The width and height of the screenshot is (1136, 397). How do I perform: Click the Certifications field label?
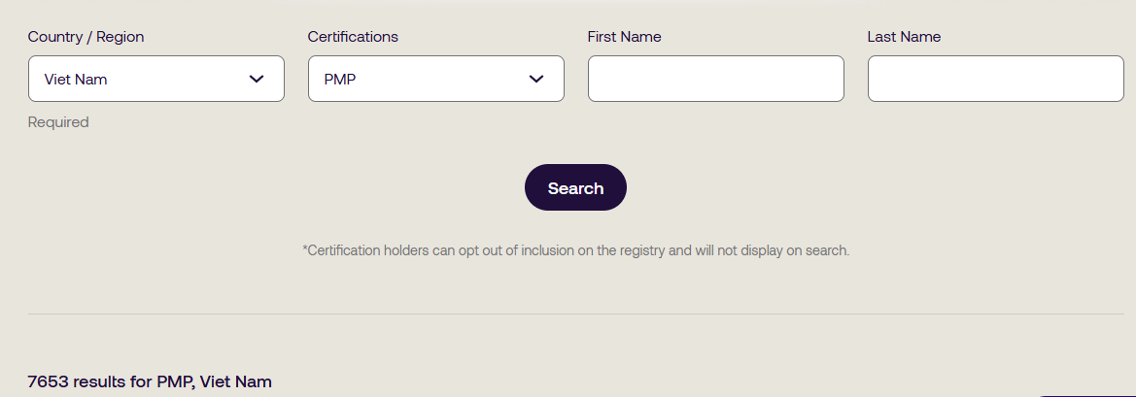[353, 37]
